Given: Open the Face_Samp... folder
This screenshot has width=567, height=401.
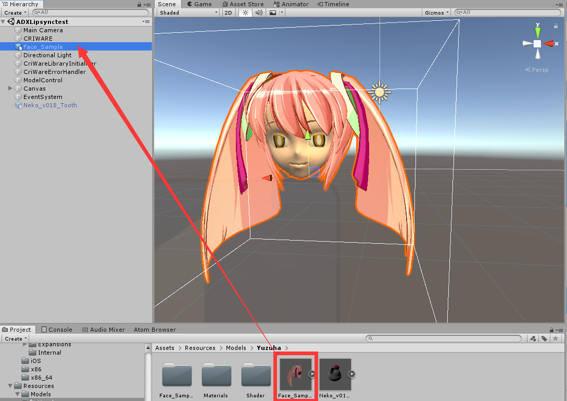Looking at the screenshot, I should pos(177,380).
